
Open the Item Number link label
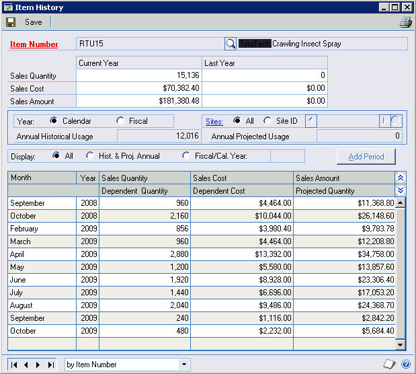34,44
